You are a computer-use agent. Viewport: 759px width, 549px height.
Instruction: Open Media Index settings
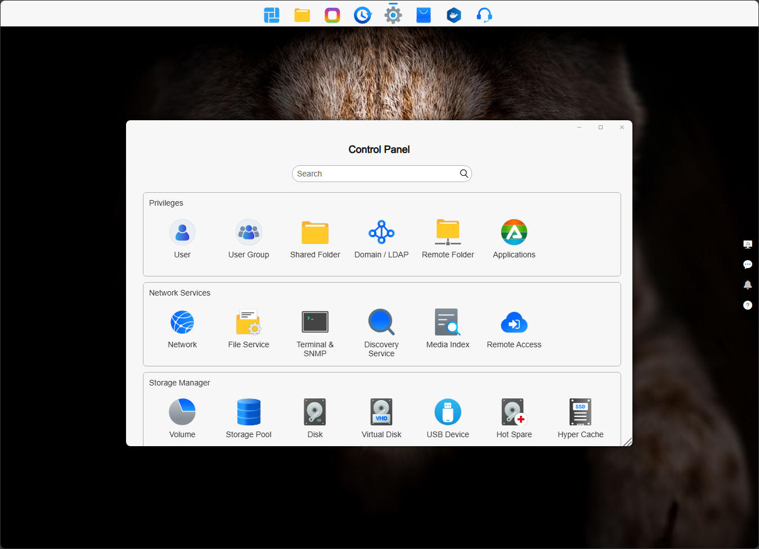pyautogui.click(x=448, y=322)
